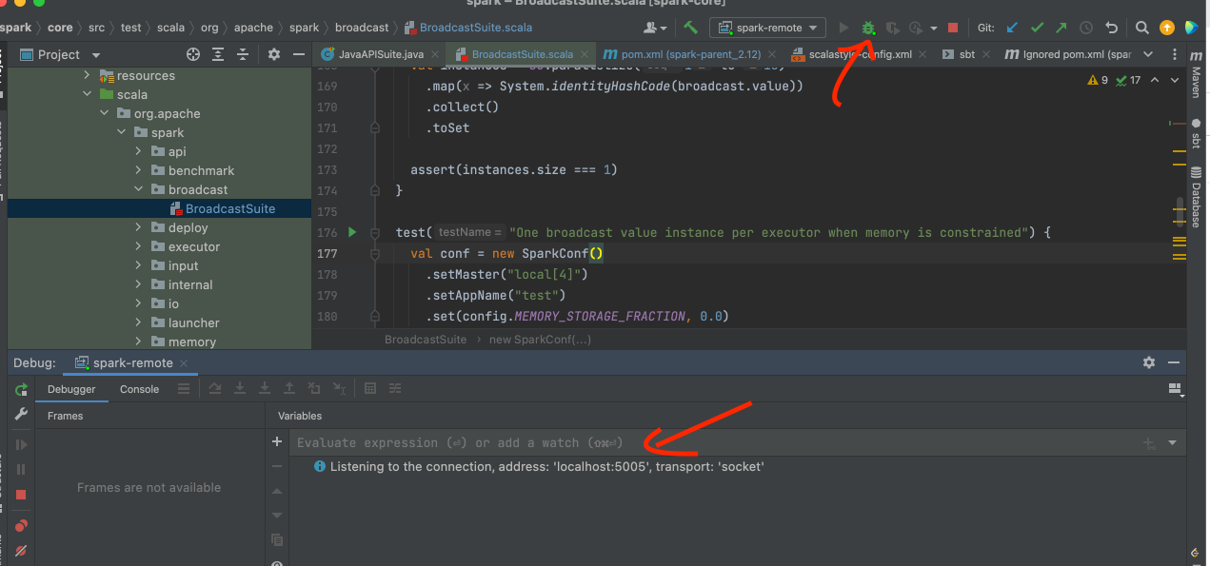The width and height of the screenshot is (1210, 566).
Task: Click the green run gutter arrow at line 176
Action: point(351,232)
